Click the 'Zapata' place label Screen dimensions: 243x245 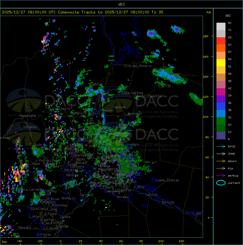(x=65, y=217)
